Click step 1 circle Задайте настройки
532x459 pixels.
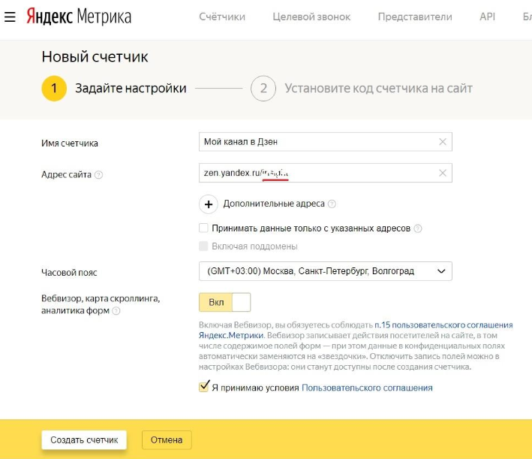[54, 89]
